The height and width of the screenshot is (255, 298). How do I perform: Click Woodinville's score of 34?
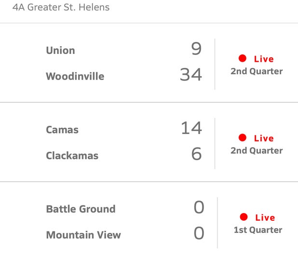coord(191,75)
